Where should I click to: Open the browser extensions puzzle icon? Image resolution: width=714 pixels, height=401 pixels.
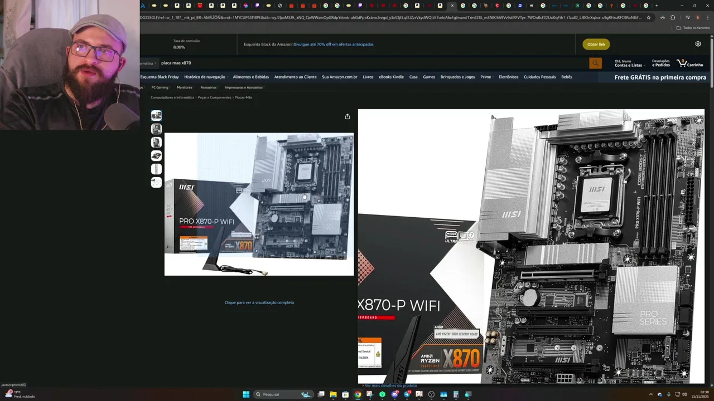[x=673, y=17]
